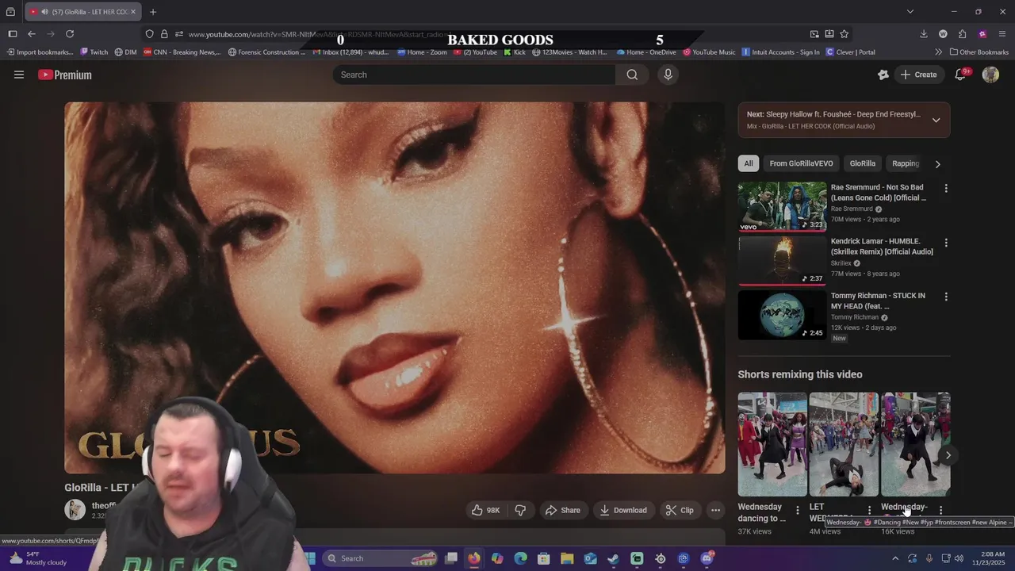Screen dimensions: 1015x571
Task: Select the Rapping filter chip
Action: (x=905, y=163)
